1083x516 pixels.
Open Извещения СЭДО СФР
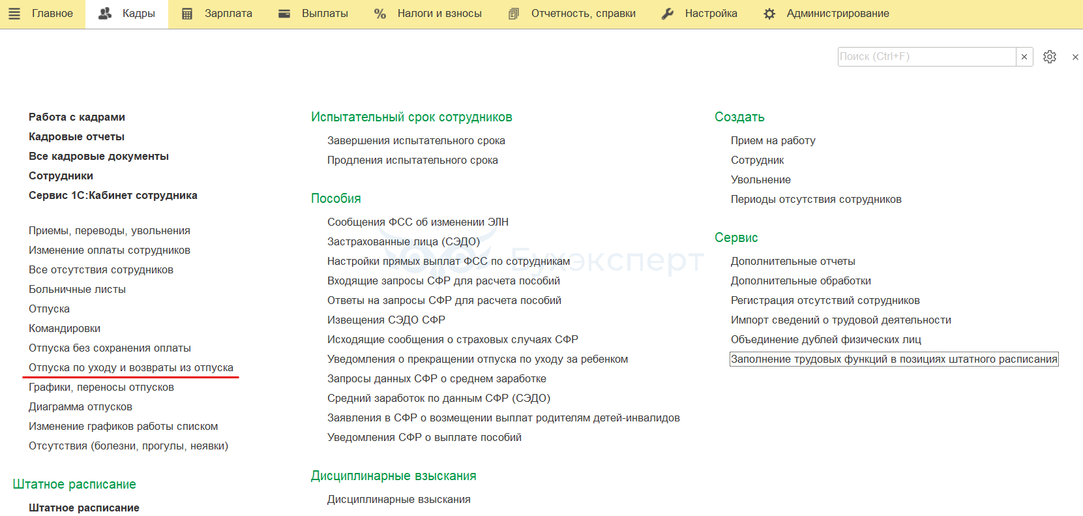click(x=386, y=320)
